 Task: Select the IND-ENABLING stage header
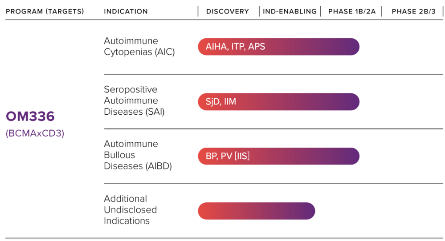[290, 11]
